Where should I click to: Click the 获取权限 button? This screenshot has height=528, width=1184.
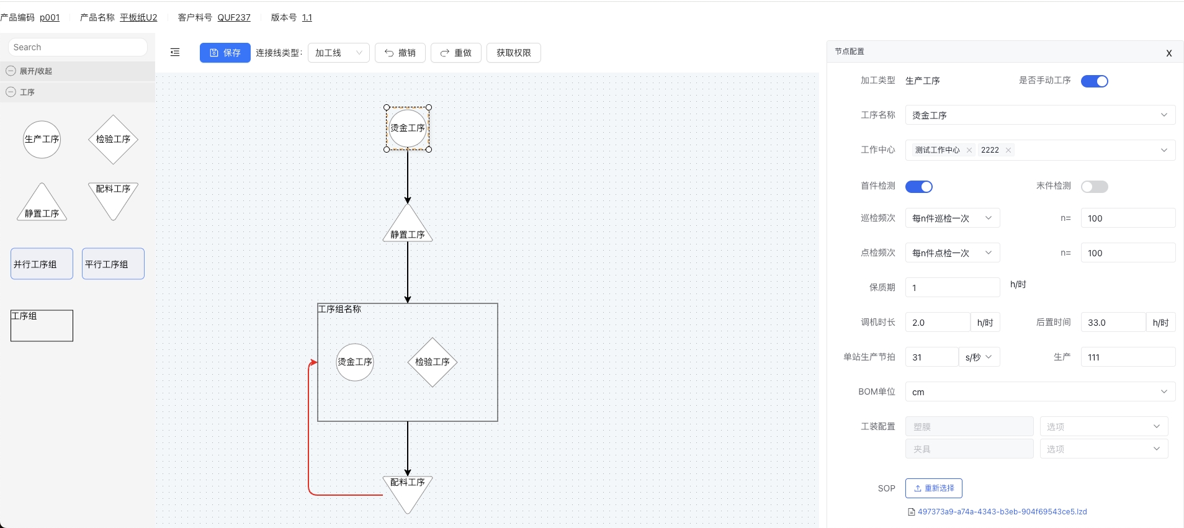513,53
